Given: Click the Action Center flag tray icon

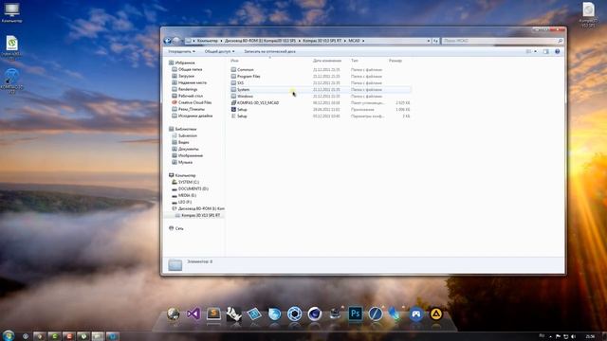Looking at the screenshot, I should tap(559, 337).
